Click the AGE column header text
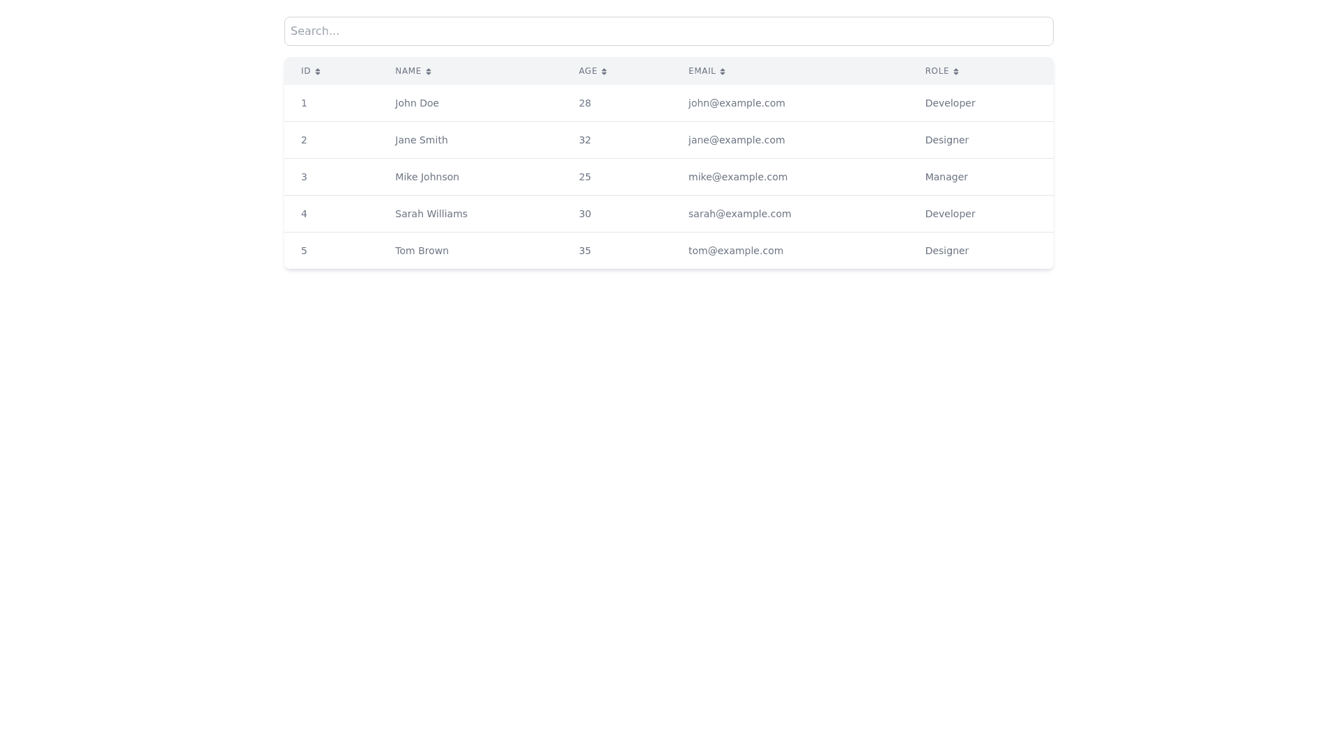 click(587, 71)
